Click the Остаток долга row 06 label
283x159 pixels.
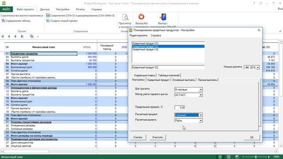(x=19, y=71)
